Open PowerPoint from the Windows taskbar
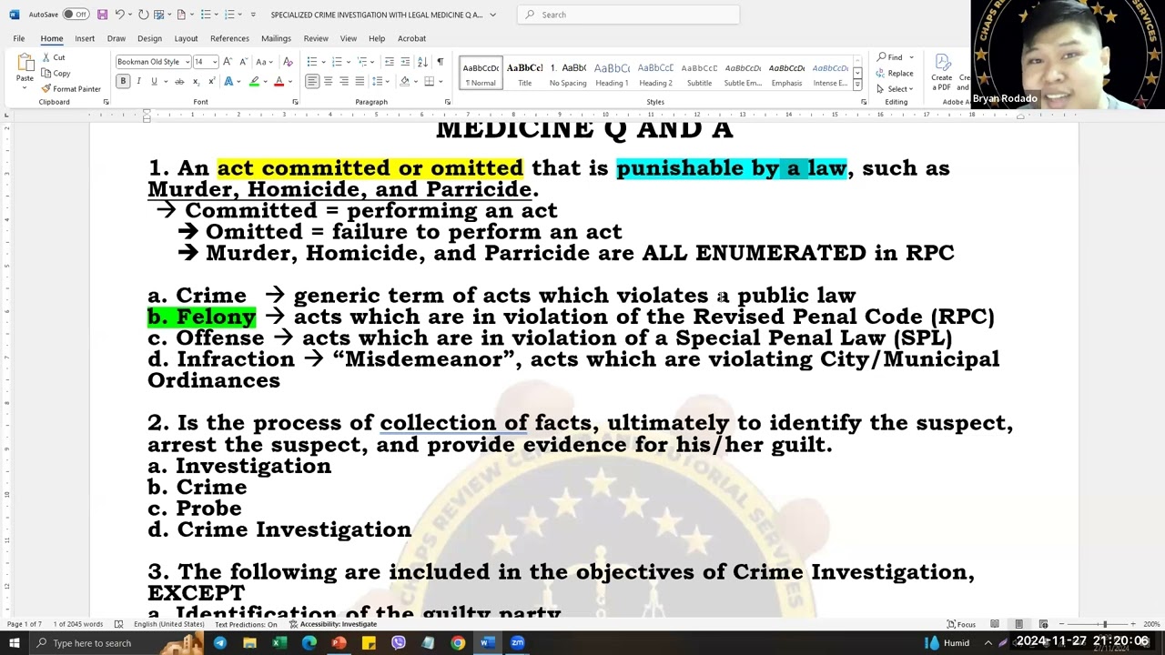The height and width of the screenshot is (655, 1165). click(x=339, y=643)
